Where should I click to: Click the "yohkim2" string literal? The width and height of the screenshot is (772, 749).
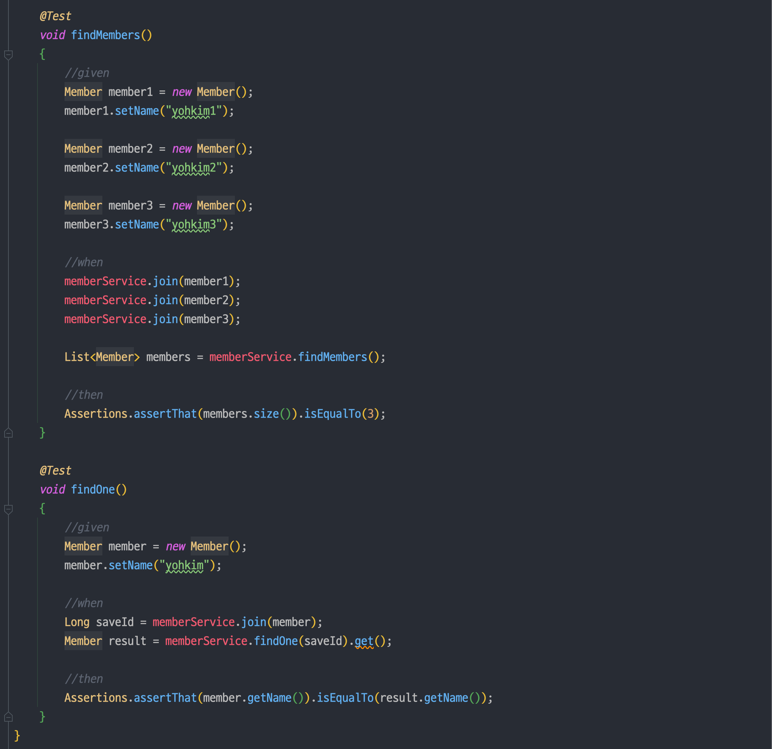click(x=194, y=168)
